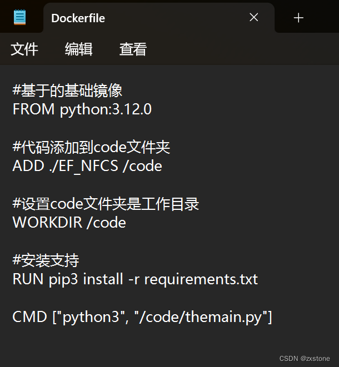Open the 查看 menu
Image resolution: width=339 pixels, height=367 pixels.
click(133, 49)
